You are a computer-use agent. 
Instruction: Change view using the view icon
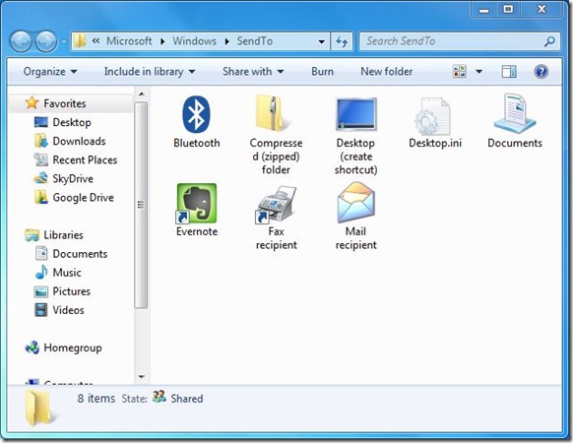(x=460, y=71)
